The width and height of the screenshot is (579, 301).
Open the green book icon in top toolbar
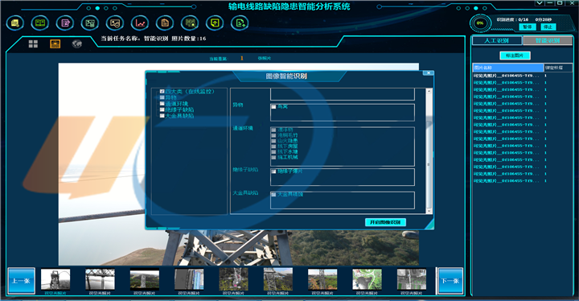[x=40, y=23]
